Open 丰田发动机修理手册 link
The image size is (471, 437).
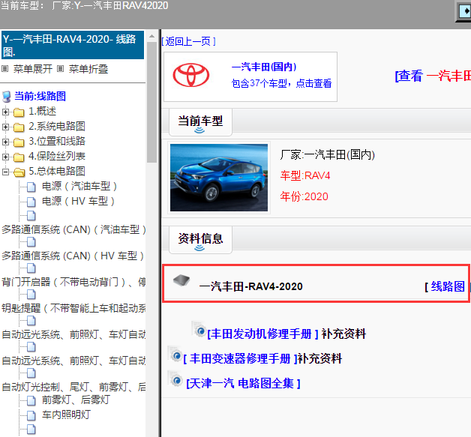click(x=262, y=334)
